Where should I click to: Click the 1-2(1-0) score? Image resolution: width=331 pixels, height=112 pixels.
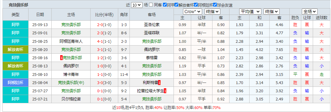104,58
